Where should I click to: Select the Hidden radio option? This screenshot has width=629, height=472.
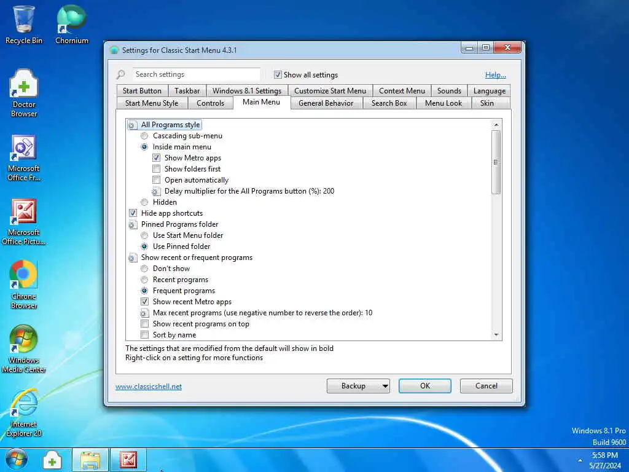pos(144,202)
